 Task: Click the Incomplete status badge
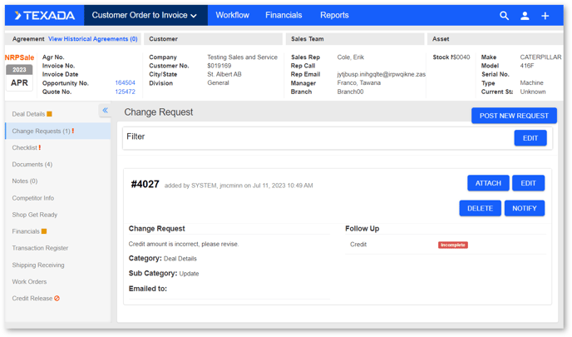click(452, 245)
